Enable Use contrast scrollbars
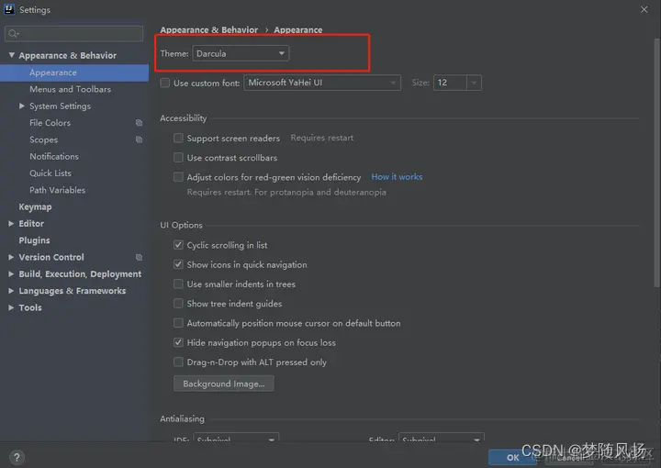The image size is (661, 468). coord(178,158)
